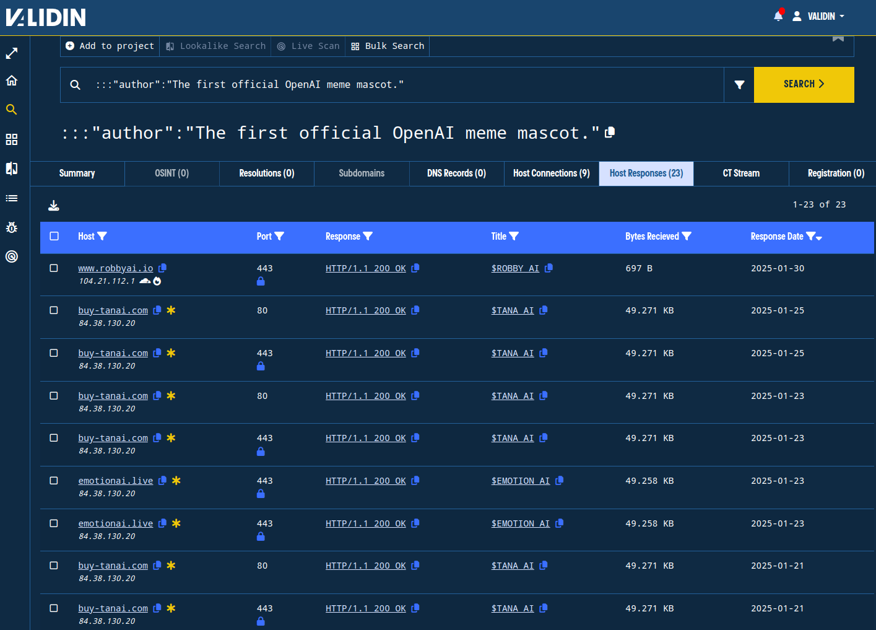Open the bug sidebar icon

tap(12, 227)
